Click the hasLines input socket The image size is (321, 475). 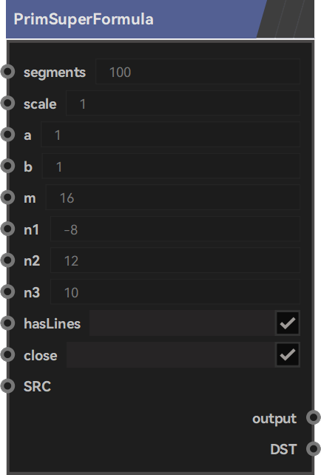click(7, 323)
